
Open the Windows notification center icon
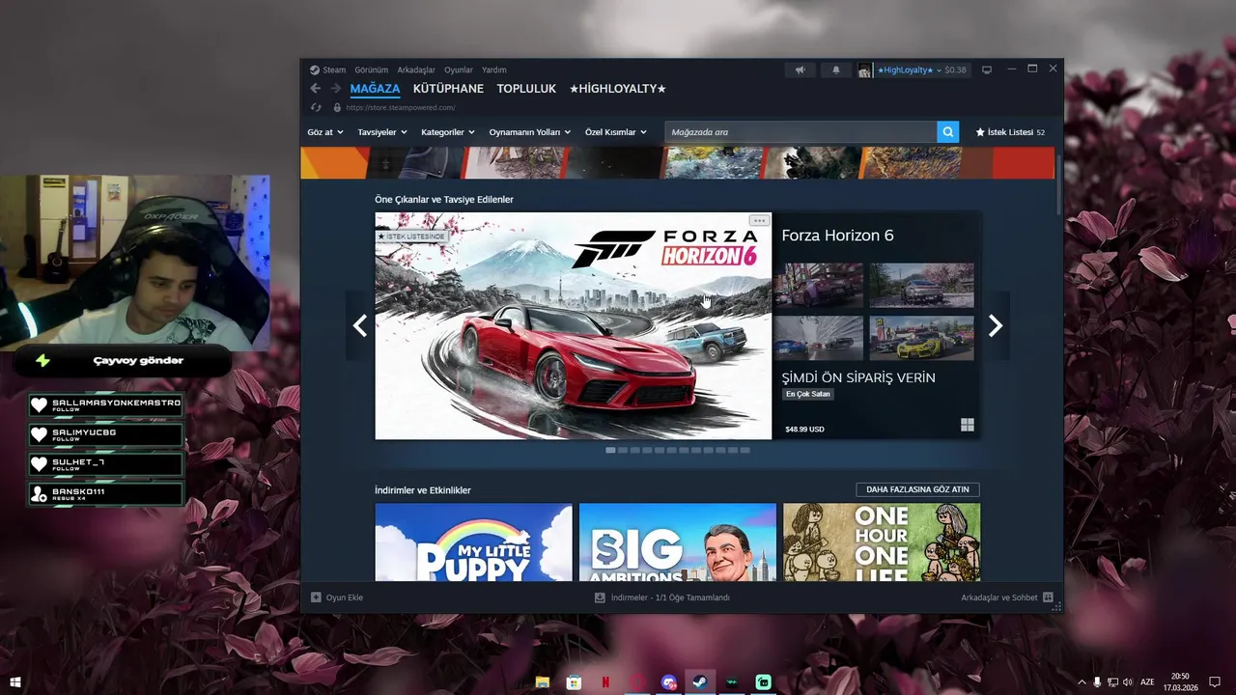[1215, 682]
